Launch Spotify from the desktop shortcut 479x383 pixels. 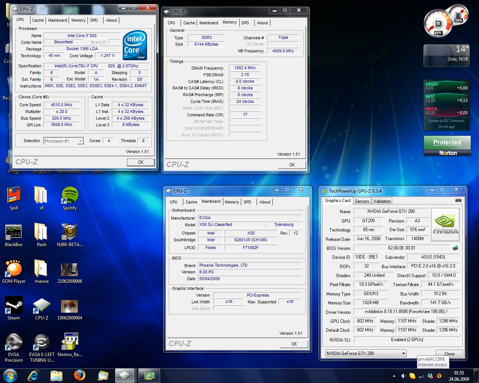tap(70, 198)
